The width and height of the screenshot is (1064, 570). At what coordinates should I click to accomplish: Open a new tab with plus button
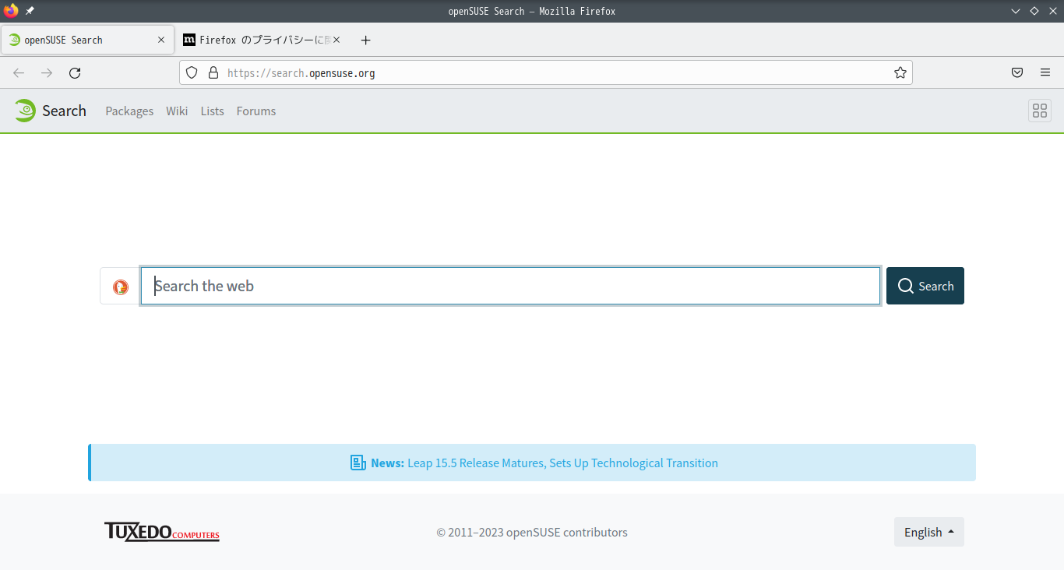(x=366, y=40)
